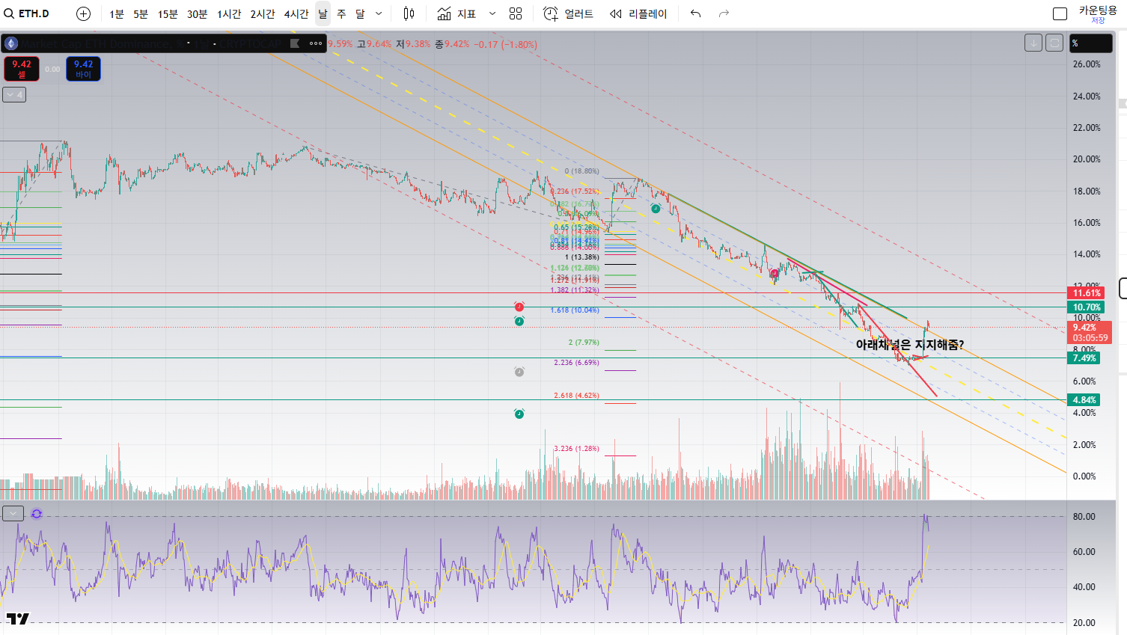Switch to the 1분 timeframe
This screenshot has width=1127, height=635.
[117, 14]
